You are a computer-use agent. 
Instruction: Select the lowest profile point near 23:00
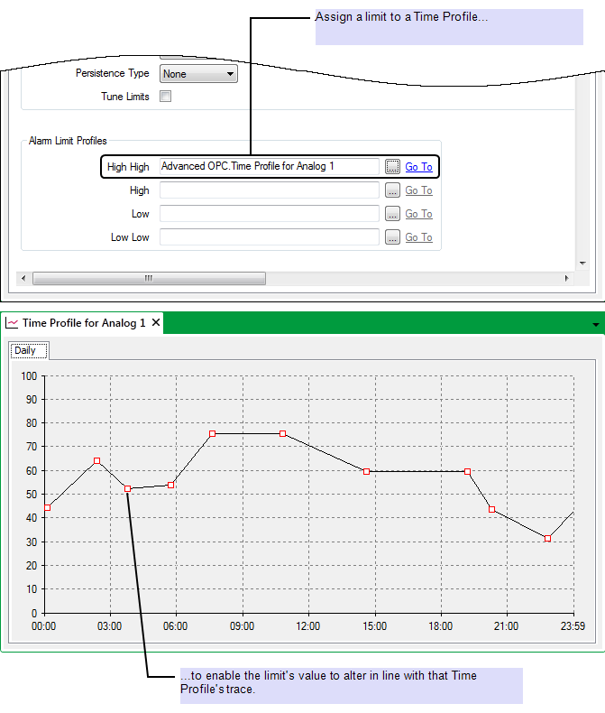click(x=547, y=539)
